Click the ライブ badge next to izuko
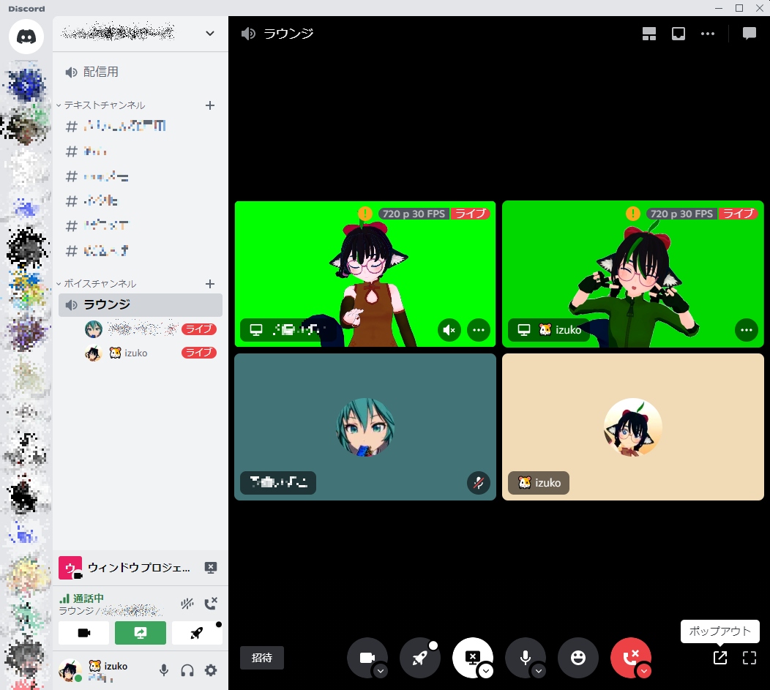The height and width of the screenshot is (690, 770). 199,353
